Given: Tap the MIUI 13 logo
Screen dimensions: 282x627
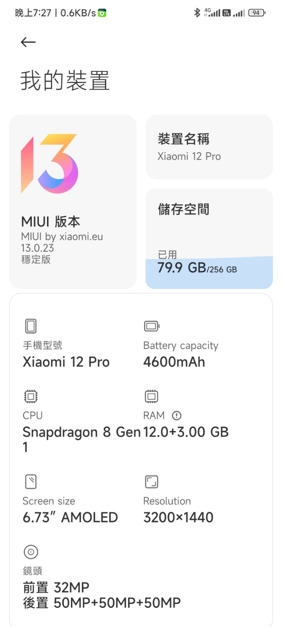Looking at the screenshot, I should coord(49,164).
